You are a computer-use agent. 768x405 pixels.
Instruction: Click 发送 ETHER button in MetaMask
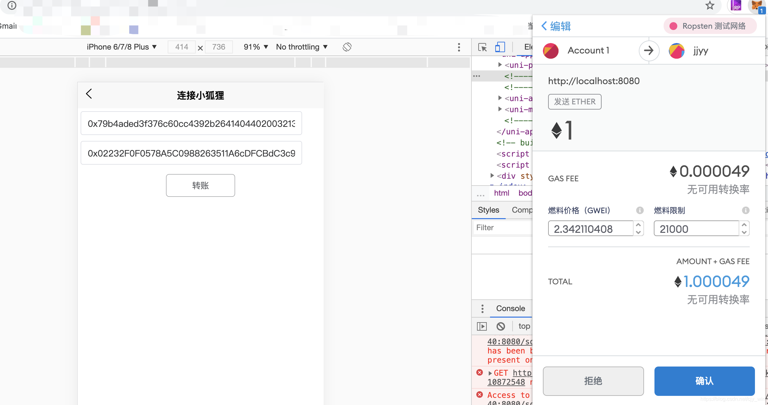pos(575,101)
